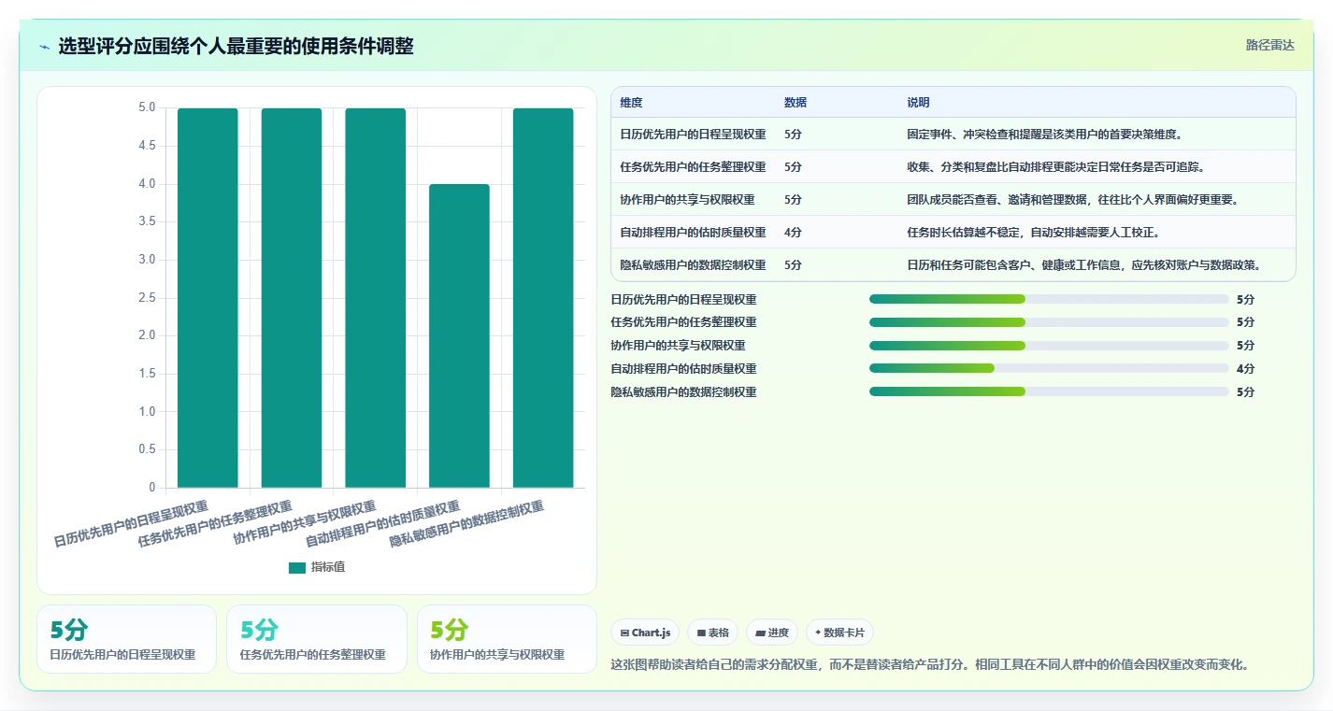Open the 日历优先用户的日程呈现权重 score card
Screen dimensions: 1333x711
coord(126,639)
